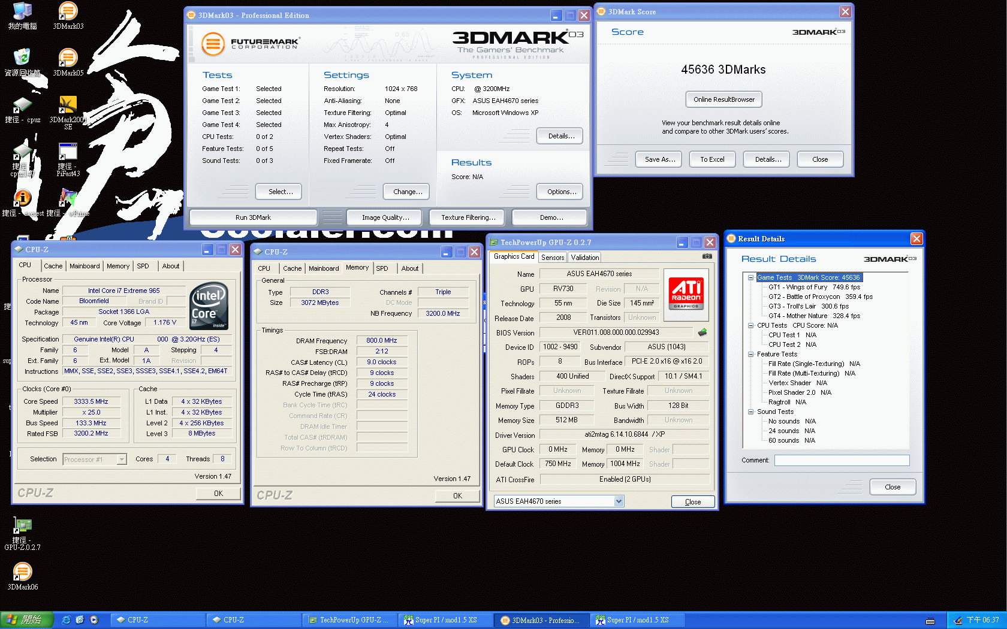Screen dimensions: 1007x629
Task: Select GT1 - Wings of Fury tree row
Action: click(814, 287)
